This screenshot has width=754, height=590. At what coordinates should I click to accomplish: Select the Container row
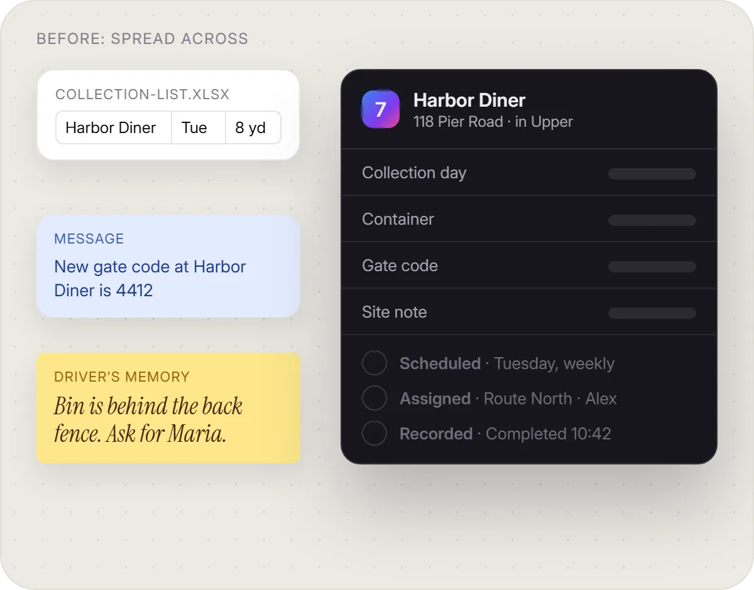coord(528,219)
